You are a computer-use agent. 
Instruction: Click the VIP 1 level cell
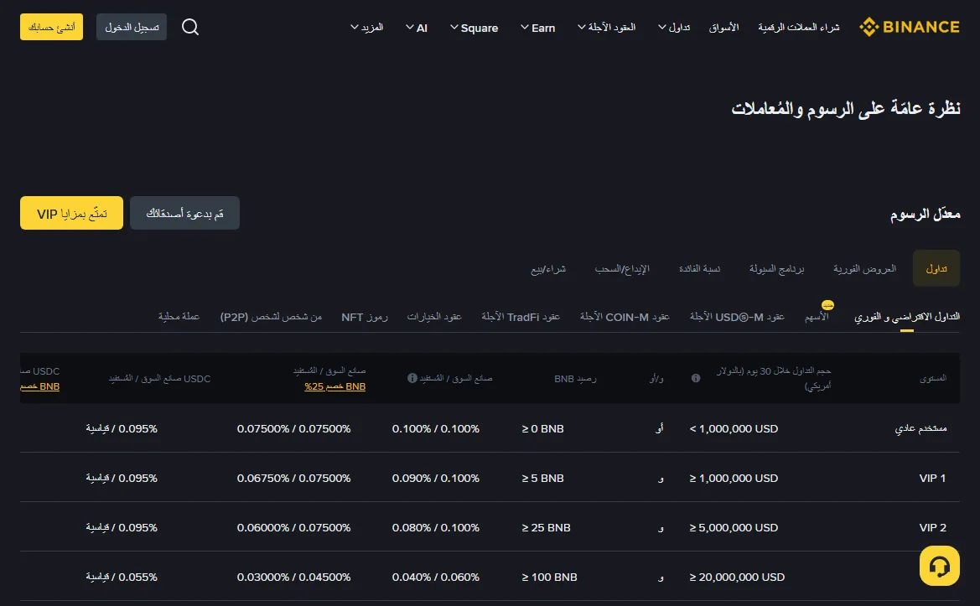pos(932,478)
